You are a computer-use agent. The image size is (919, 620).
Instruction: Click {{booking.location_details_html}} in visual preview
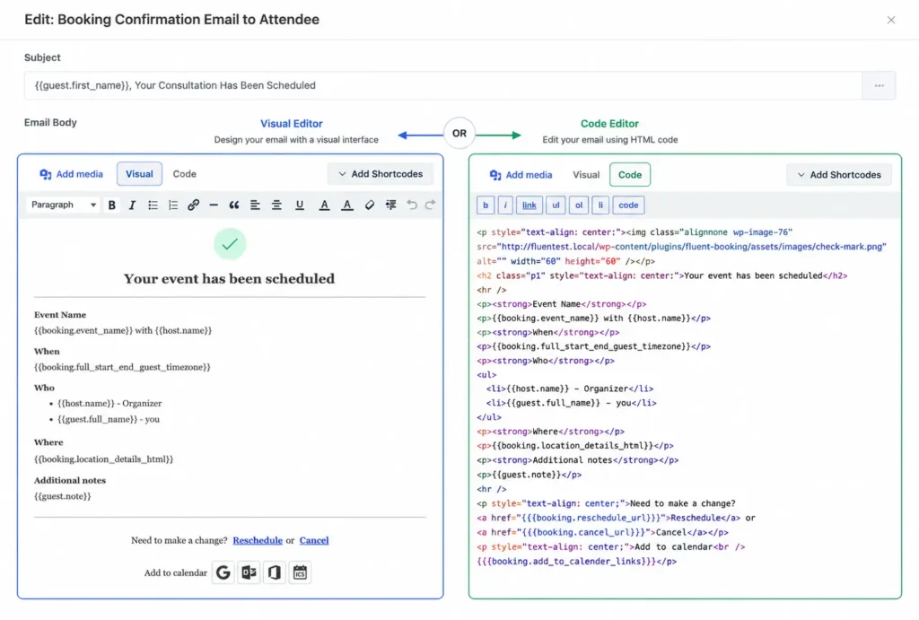[104, 459]
